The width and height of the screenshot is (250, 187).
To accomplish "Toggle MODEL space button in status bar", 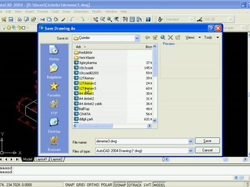I will point(159,185).
